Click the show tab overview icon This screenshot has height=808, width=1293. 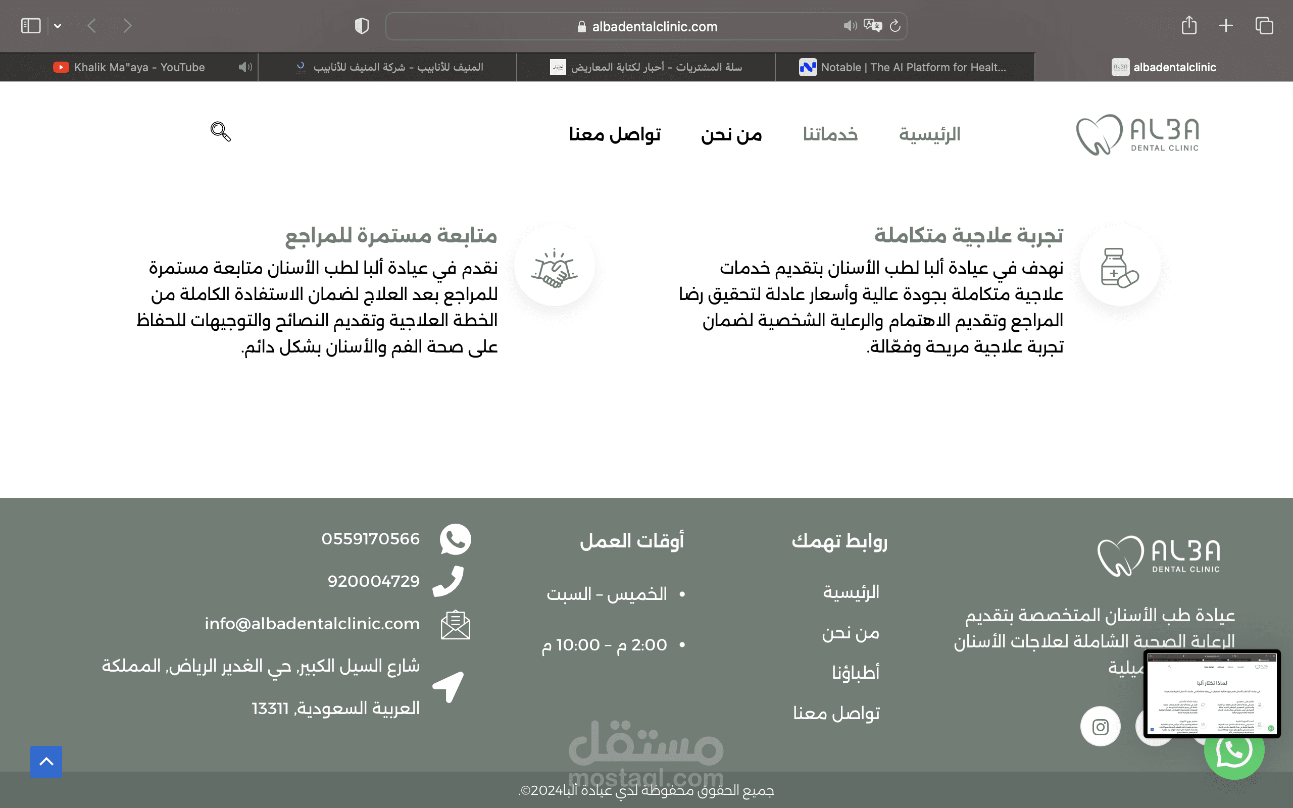(1264, 26)
